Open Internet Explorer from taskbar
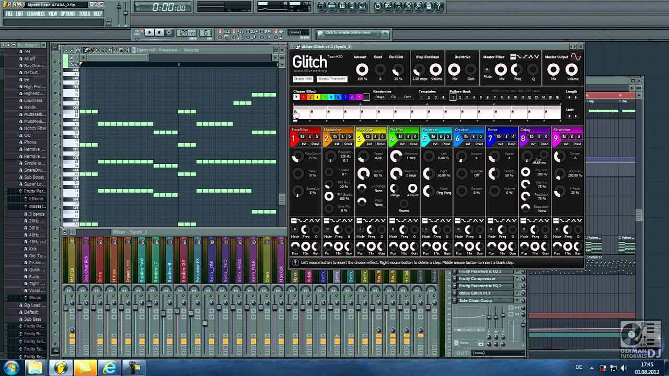This screenshot has width=669, height=376. click(x=110, y=368)
